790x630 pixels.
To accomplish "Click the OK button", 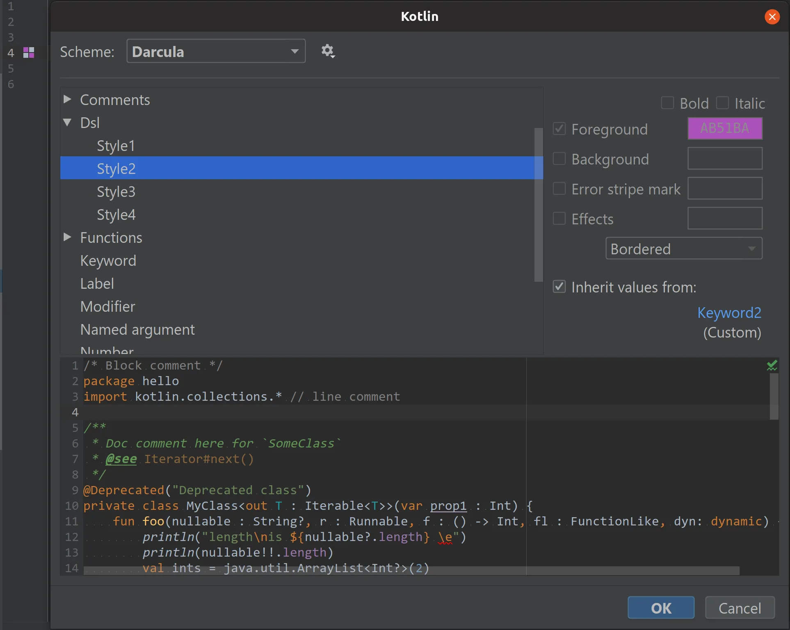I will 660,607.
